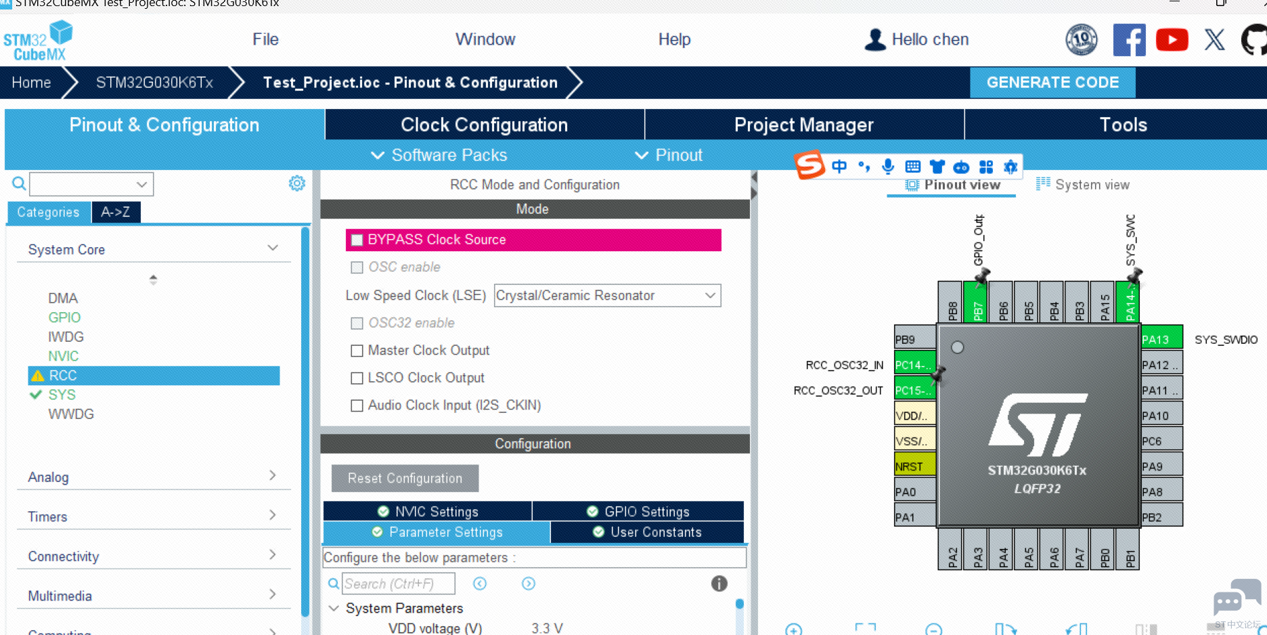The image size is (1267, 635).
Task: Zoom out of the pinout view
Action: coord(934,630)
